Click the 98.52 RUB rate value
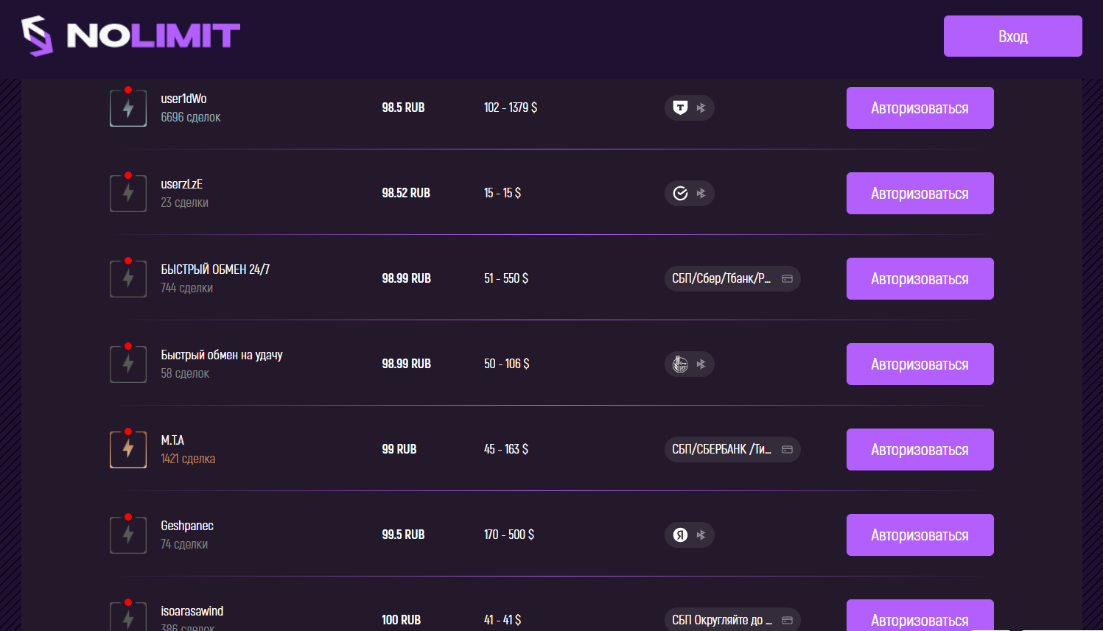 click(x=406, y=193)
